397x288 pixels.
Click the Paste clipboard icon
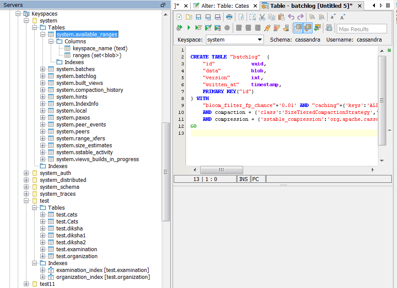coord(281,17)
